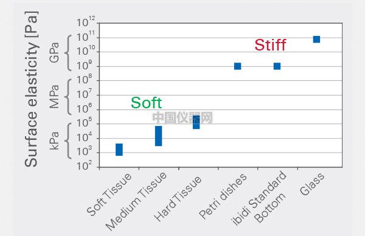The height and width of the screenshot is (236, 365).
Task: Select the ibidi Standard Bottom data marker
Action: pos(277,66)
